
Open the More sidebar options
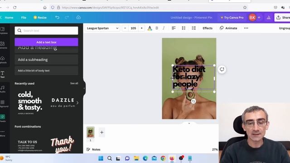pyautogui.click(x=3, y=133)
